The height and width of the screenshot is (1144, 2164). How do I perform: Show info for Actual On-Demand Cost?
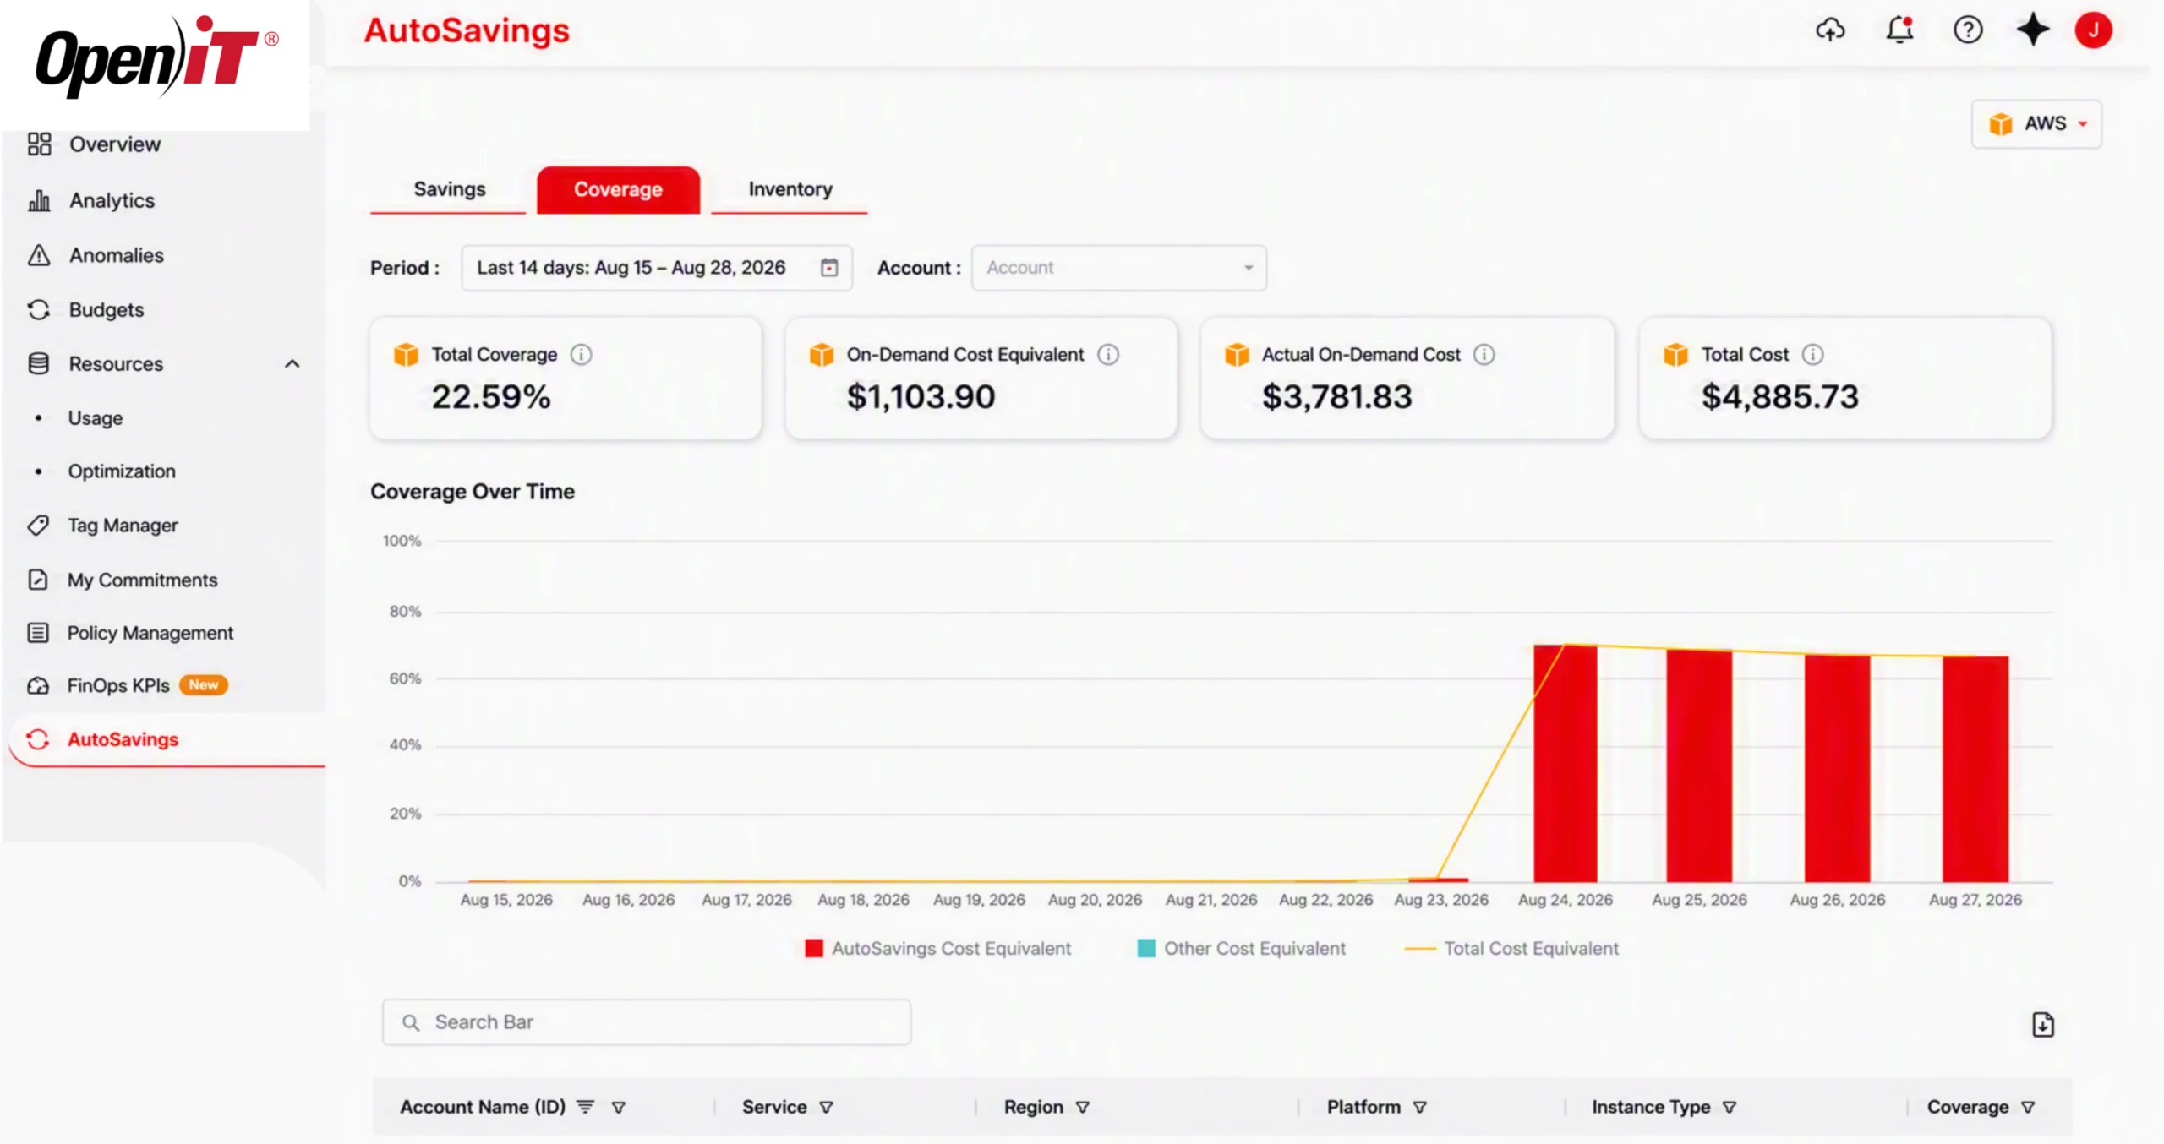tap(1484, 355)
